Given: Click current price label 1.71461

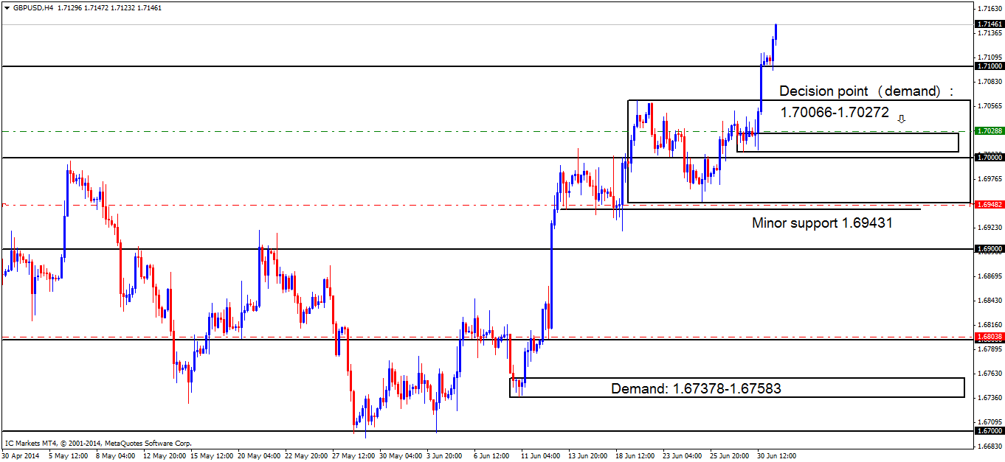Looking at the screenshot, I should pyautogui.click(x=989, y=24).
